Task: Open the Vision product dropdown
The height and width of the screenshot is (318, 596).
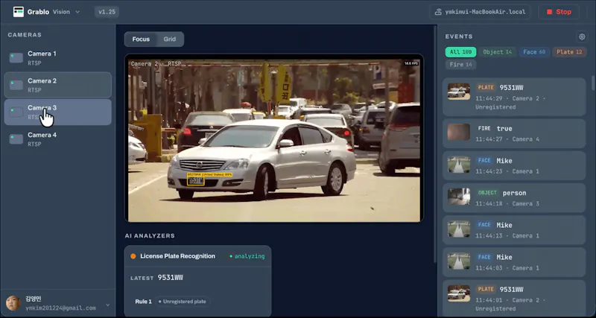Action: tap(66, 12)
